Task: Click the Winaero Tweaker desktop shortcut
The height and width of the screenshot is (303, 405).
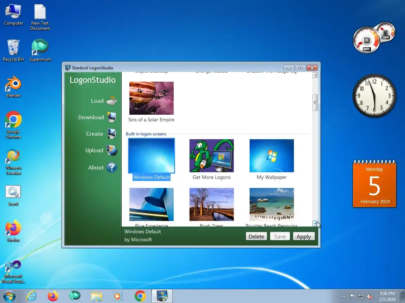Action: (13, 162)
